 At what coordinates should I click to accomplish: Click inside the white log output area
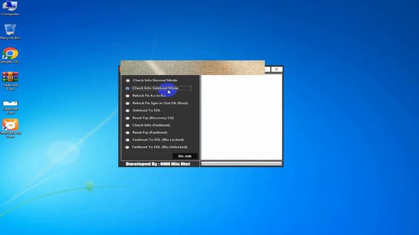click(x=242, y=117)
